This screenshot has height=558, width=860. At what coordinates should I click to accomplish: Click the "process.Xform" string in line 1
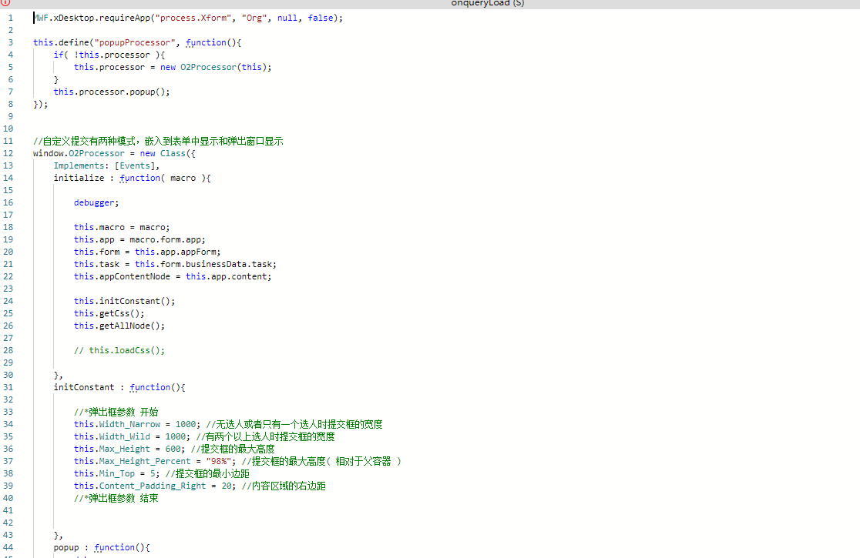(x=186, y=18)
